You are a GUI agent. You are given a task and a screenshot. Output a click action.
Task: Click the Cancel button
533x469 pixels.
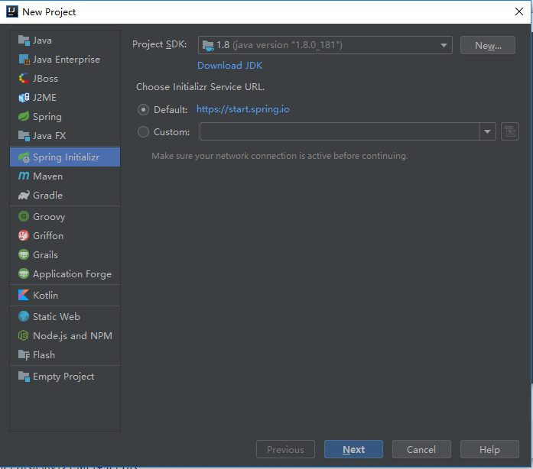point(421,449)
